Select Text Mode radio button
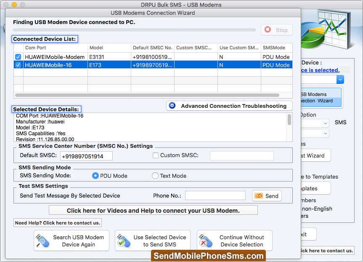 point(155,176)
